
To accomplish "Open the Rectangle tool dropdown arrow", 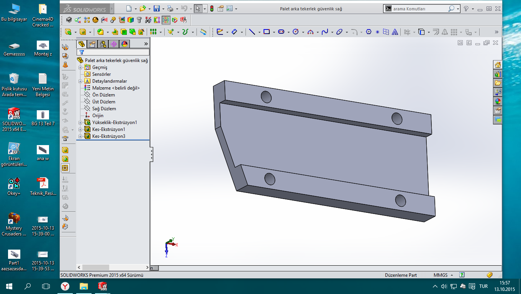I will coord(274,32).
